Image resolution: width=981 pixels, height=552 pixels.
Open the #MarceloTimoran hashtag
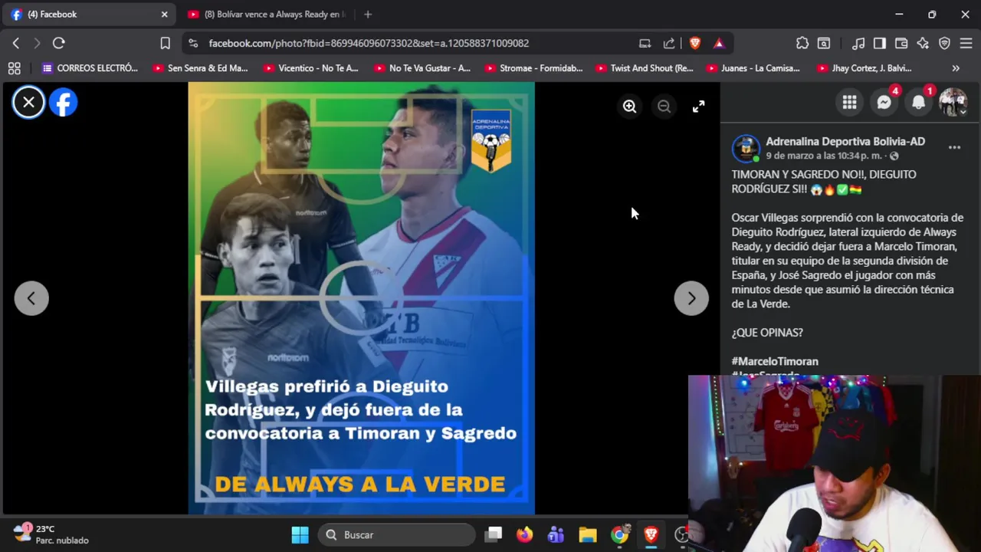point(775,361)
